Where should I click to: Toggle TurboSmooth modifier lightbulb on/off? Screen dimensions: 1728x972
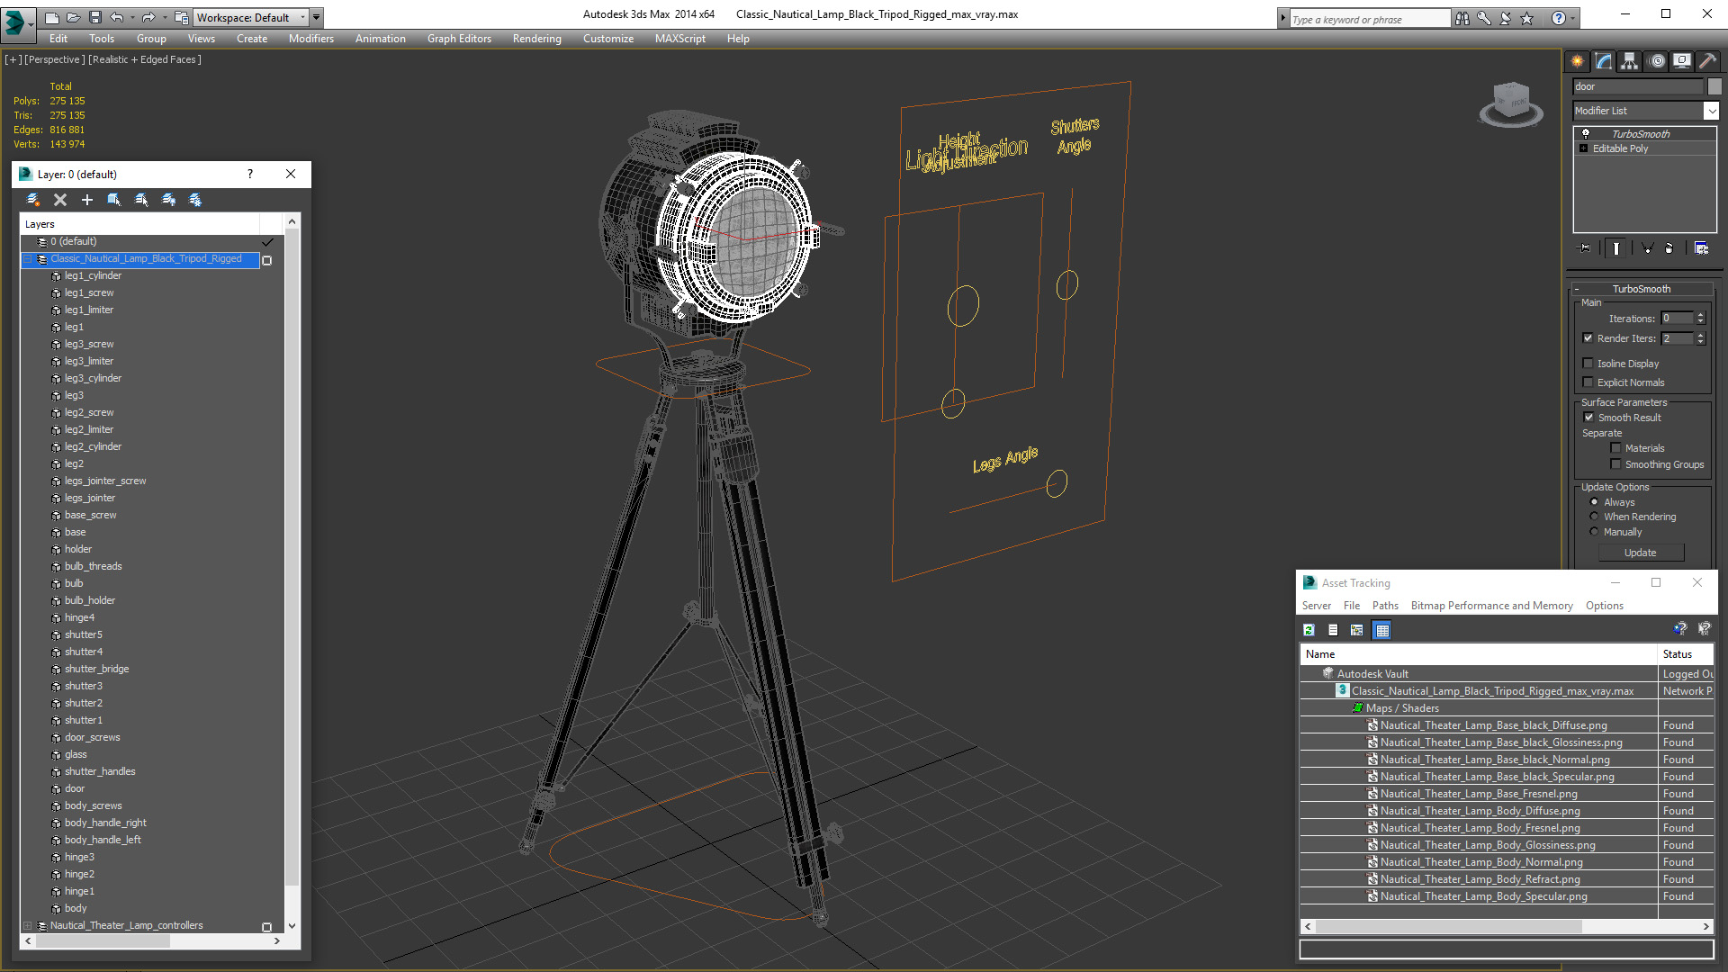pos(1586,133)
